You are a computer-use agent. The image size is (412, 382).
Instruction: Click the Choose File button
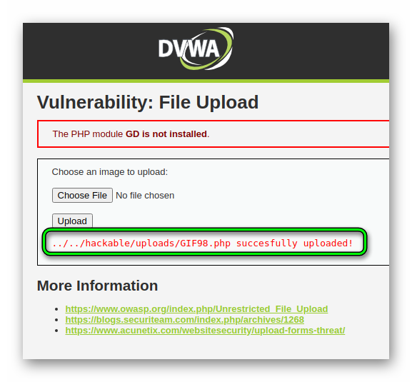82,195
